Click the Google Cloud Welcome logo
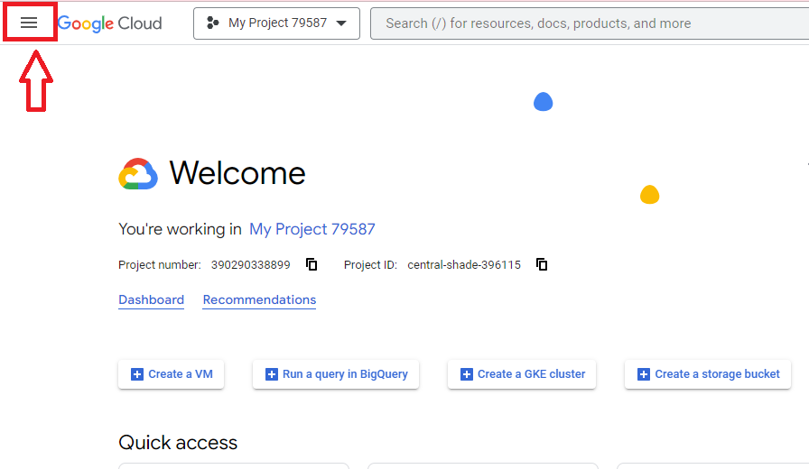This screenshot has height=469, width=809. (x=138, y=174)
